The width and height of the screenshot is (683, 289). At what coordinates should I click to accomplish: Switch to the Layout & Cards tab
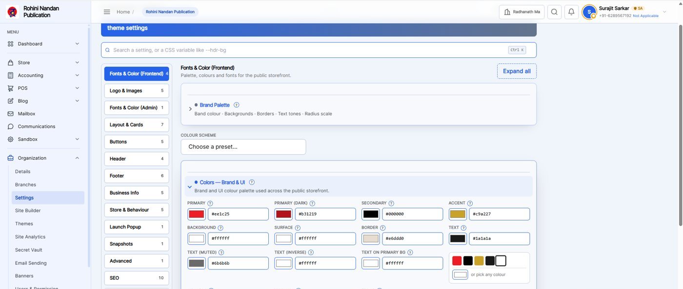[x=137, y=125]
